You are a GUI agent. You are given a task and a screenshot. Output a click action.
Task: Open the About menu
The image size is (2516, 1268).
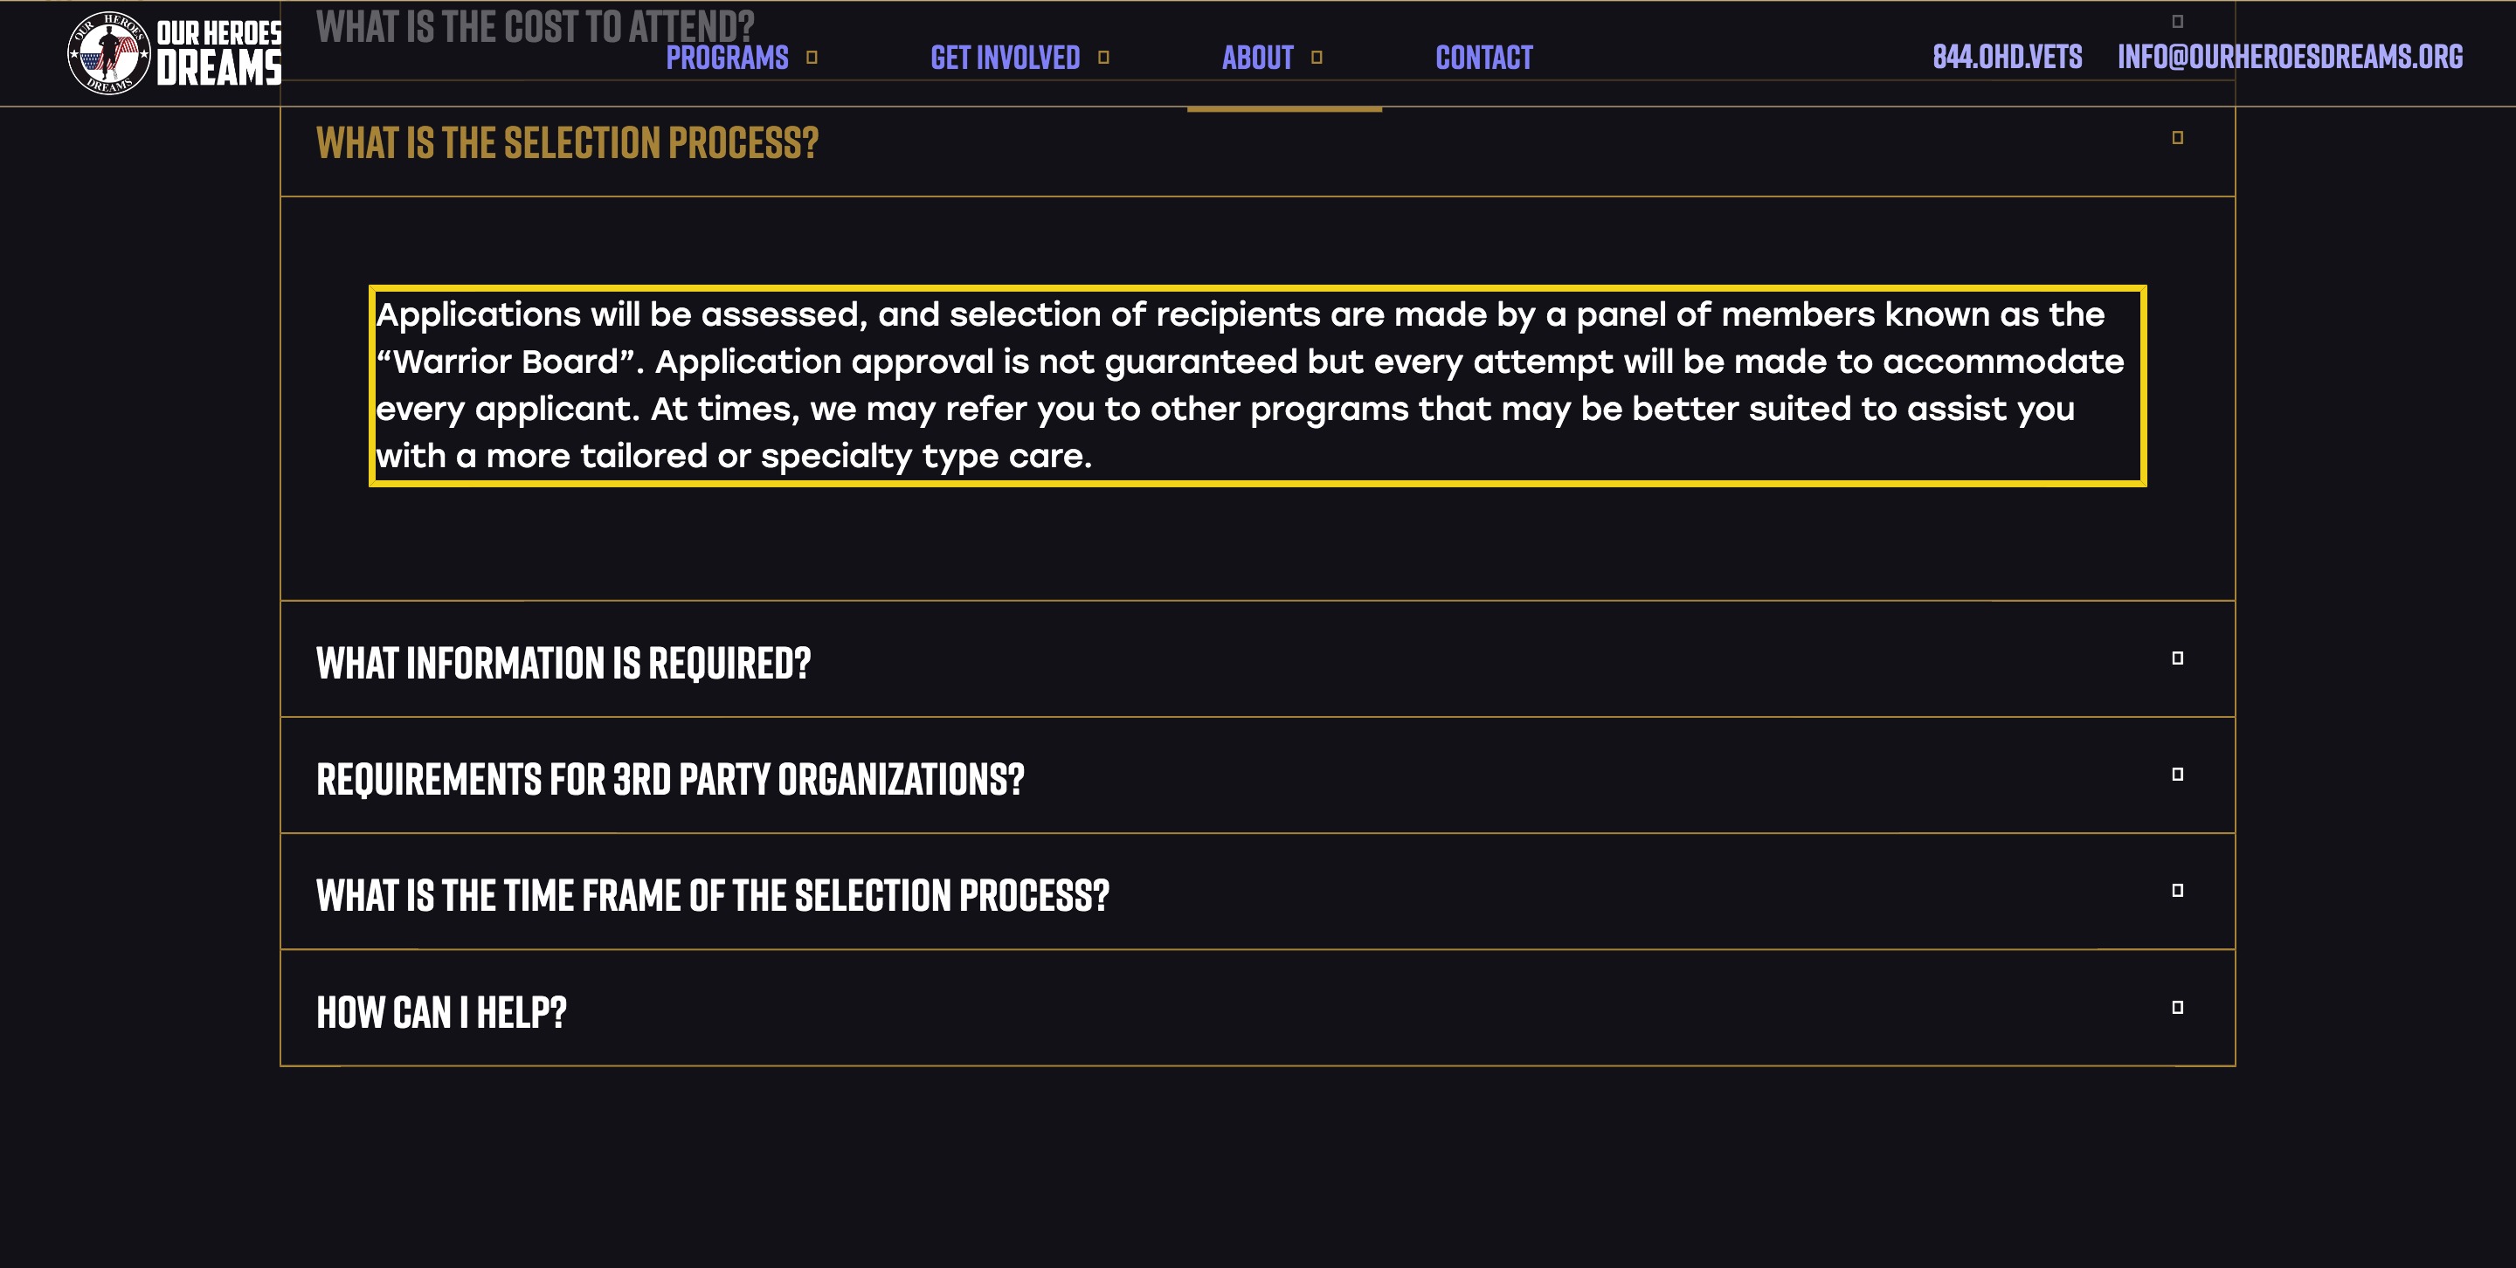[1257, 58]
